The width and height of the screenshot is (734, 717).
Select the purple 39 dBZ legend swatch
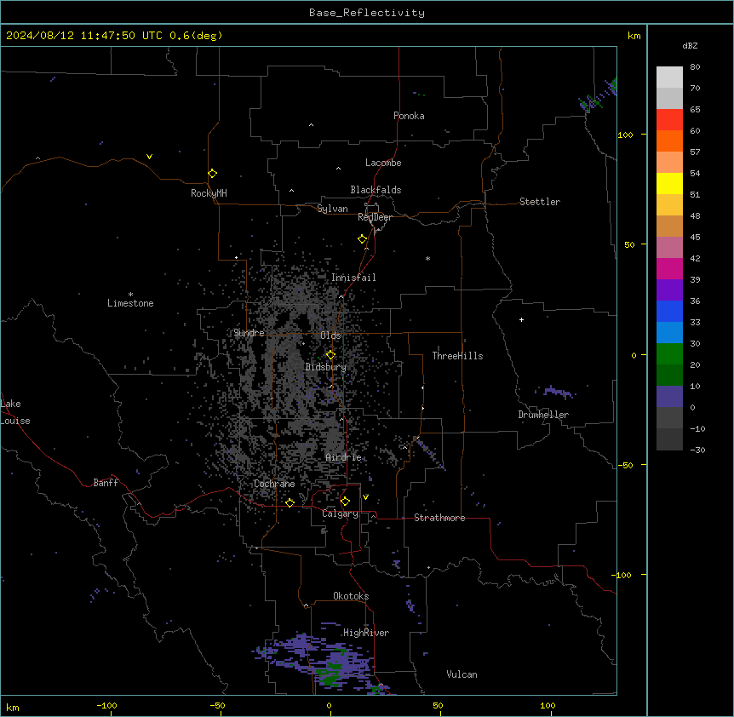point(669,290)
